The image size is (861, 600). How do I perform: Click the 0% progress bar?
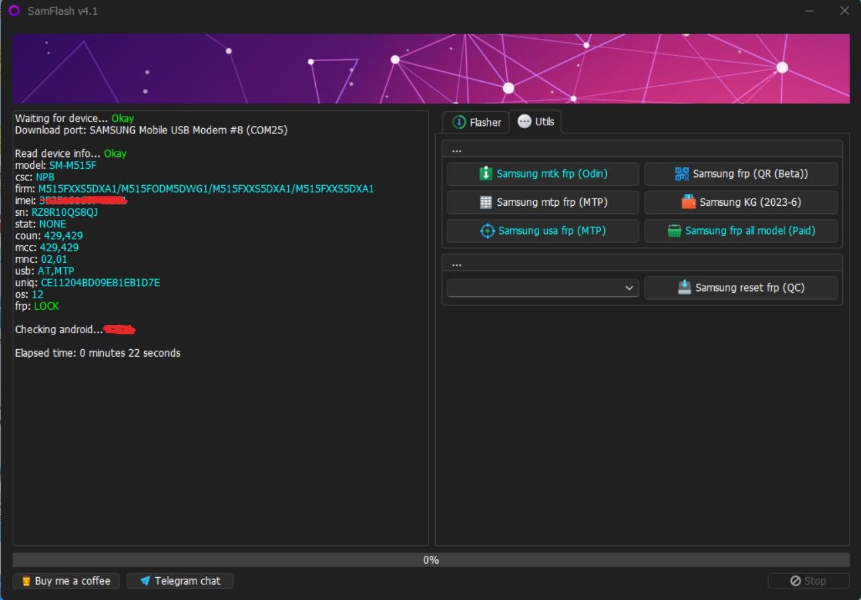click(x=430, y=560)
